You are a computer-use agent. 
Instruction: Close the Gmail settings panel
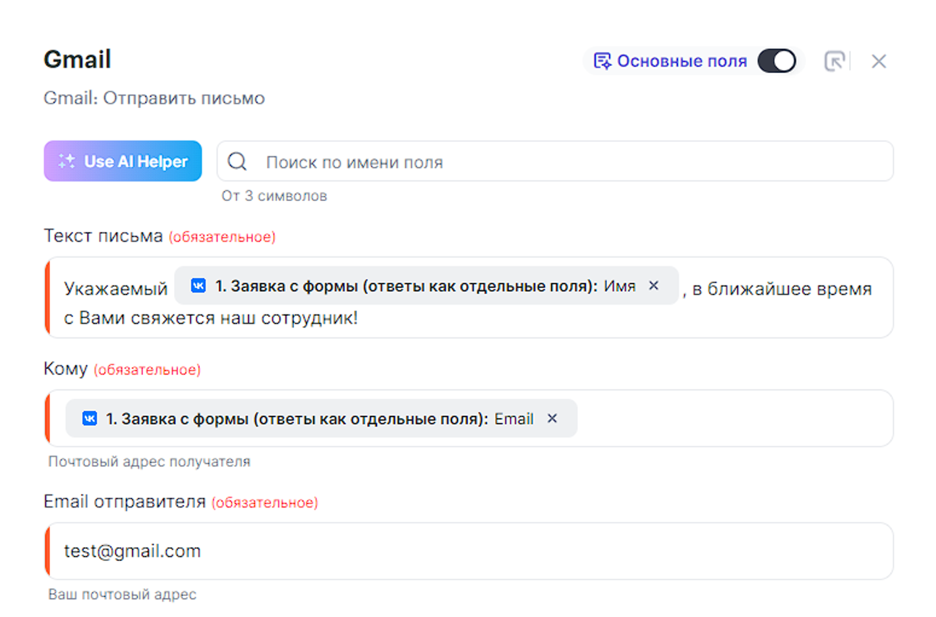tap(878, 61)
